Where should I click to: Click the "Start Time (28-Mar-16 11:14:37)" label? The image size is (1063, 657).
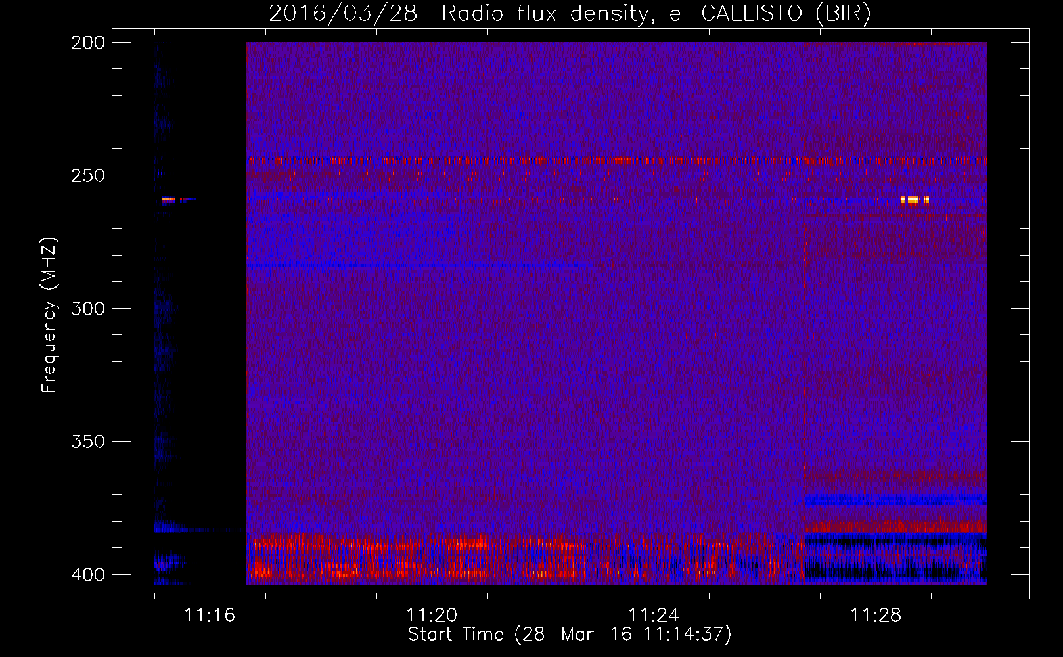(570, 635)
